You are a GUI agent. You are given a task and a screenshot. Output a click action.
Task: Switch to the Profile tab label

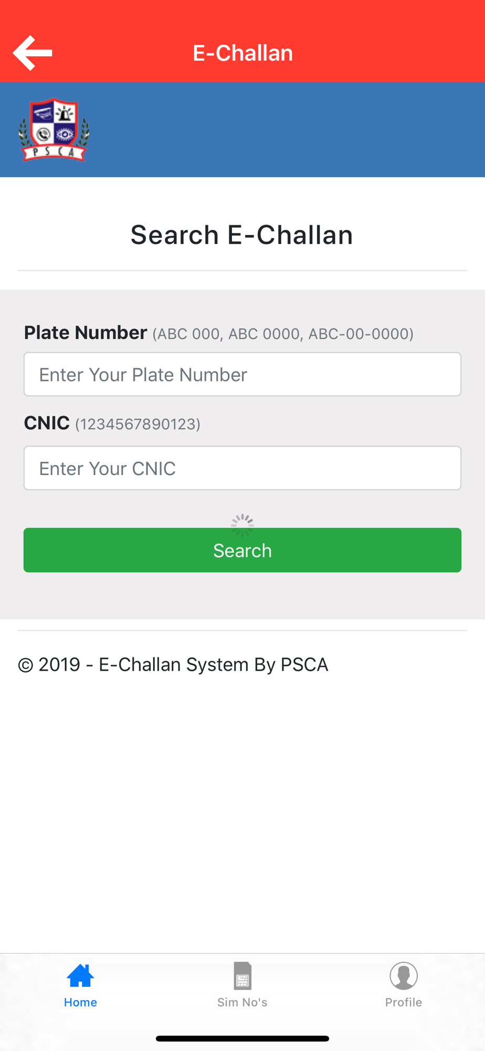click(404, 1002)
